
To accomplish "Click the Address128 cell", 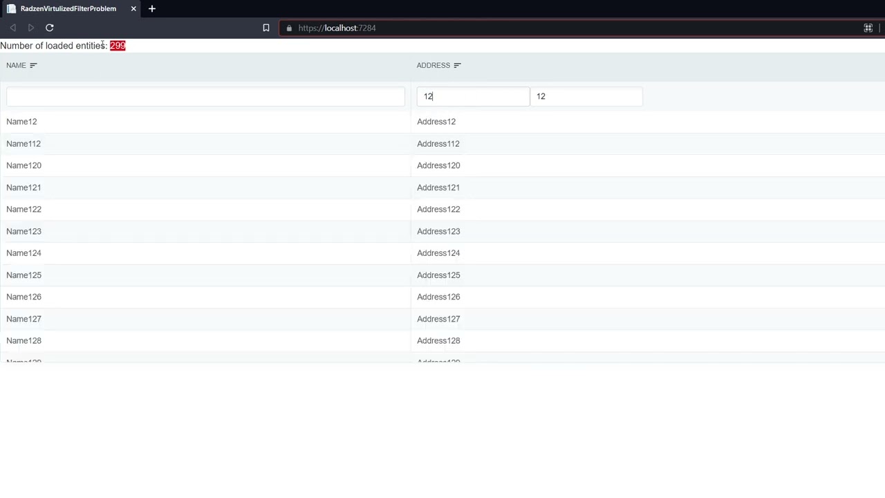I will click(x=648, y=340).
